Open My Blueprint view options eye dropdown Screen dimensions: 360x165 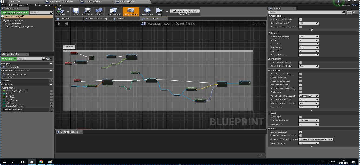pyautogui.click(x=49, y=59)
